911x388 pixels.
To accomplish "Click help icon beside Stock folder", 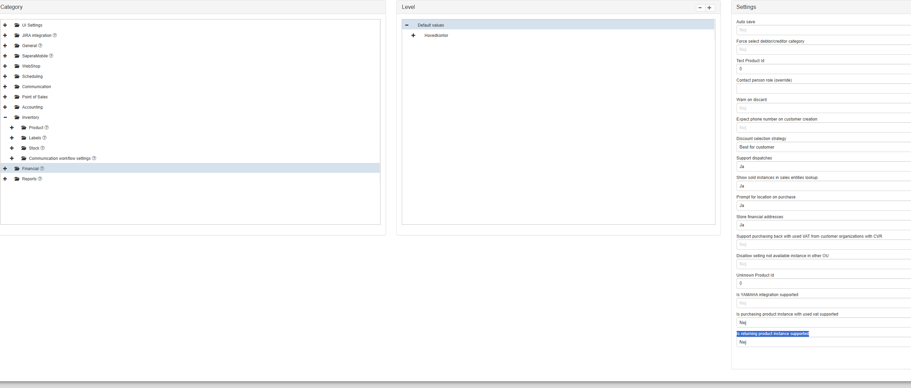I will tap(43, 148).
